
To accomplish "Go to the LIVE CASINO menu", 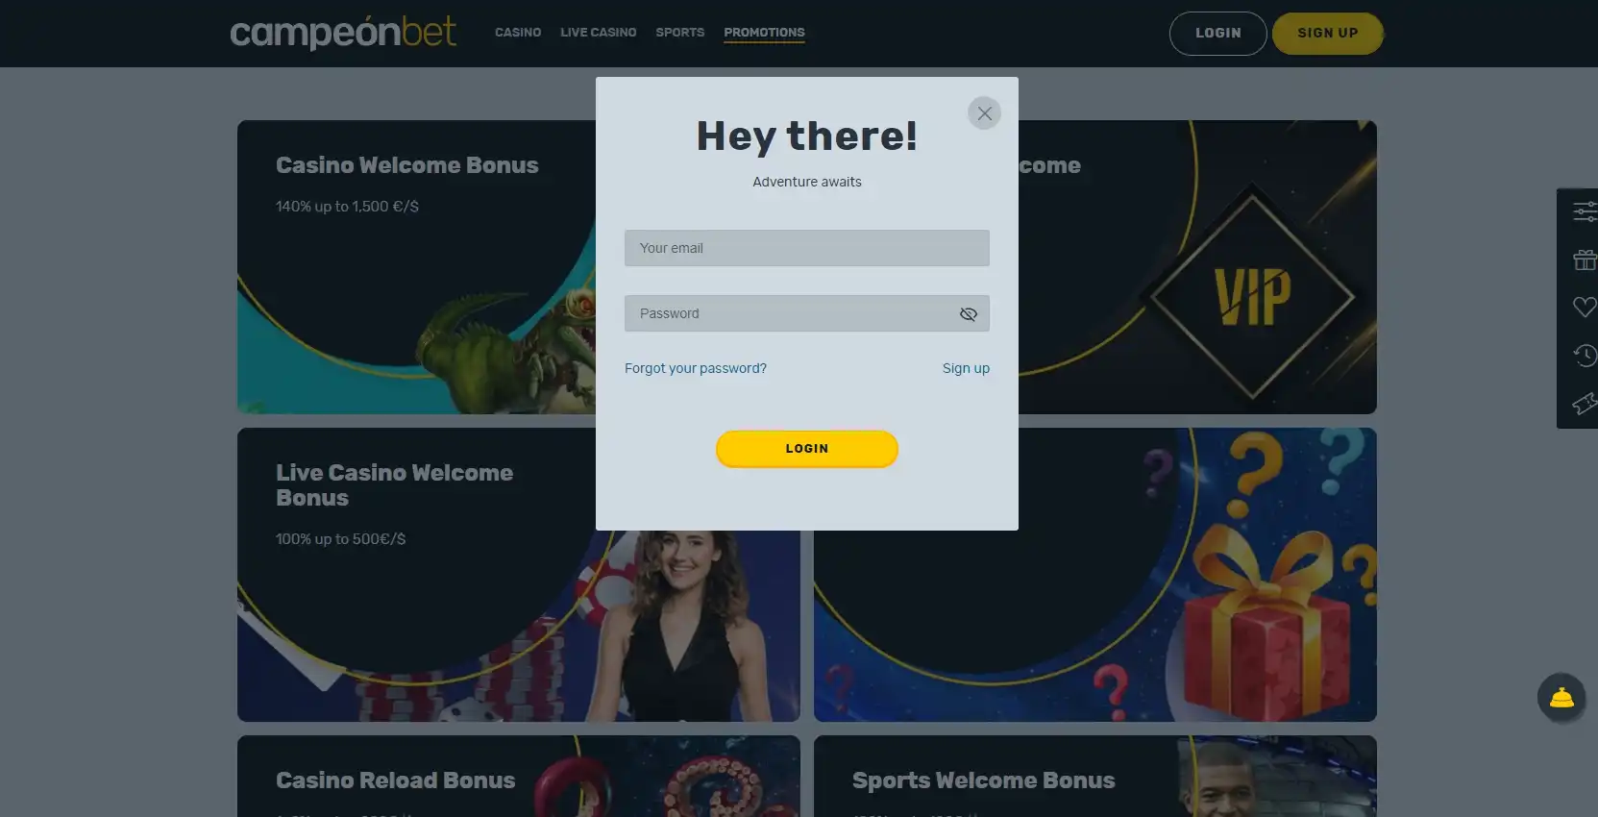I will 599,33.
